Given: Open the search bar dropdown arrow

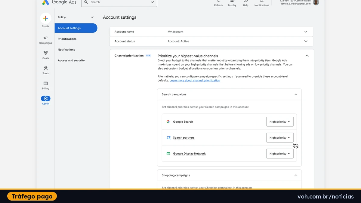Looking at the screenshot, I should (x=152, y=2).
